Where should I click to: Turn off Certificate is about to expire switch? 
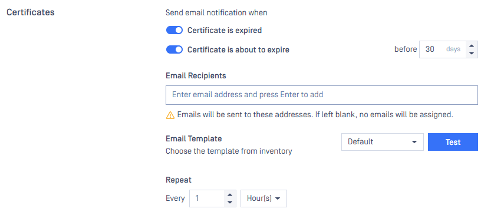pyautogui.click(x=174, y=50)
